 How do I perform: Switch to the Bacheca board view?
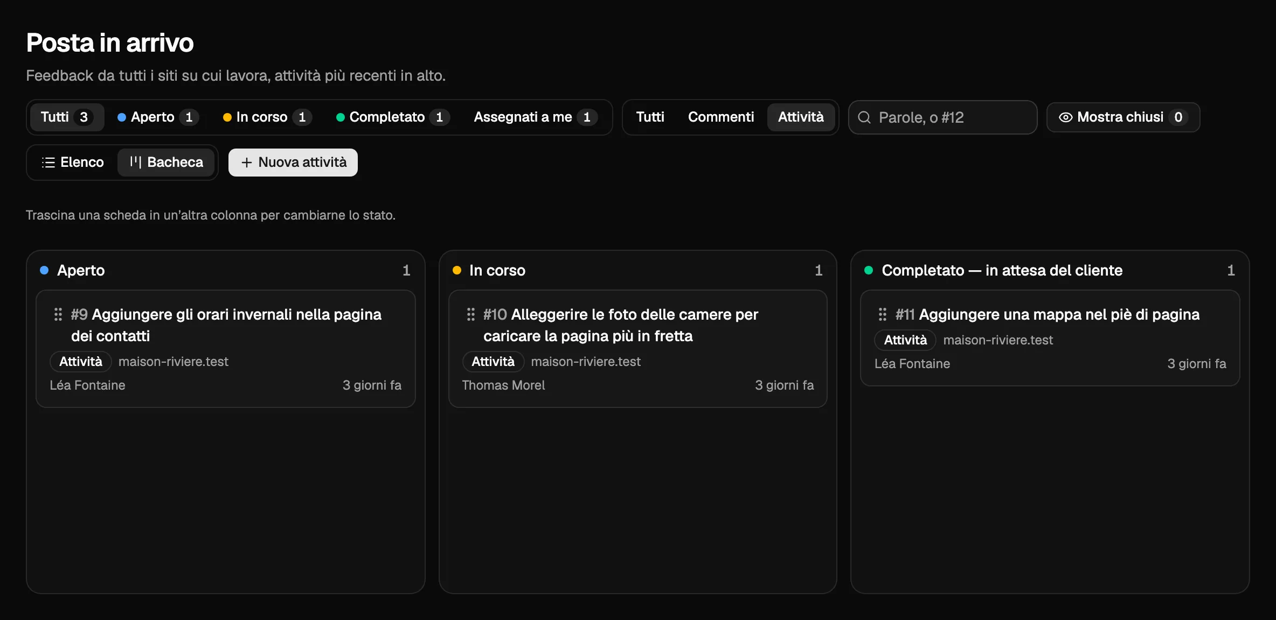(x=166, y=163)
